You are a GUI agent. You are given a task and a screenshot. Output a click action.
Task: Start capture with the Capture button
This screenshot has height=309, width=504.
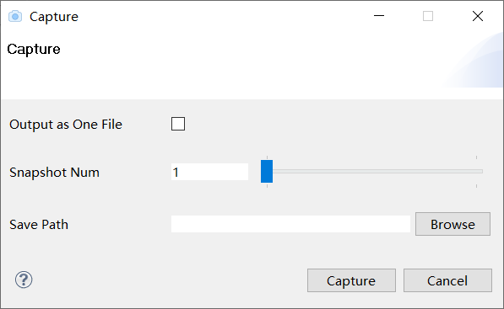(x=351, y=280)
